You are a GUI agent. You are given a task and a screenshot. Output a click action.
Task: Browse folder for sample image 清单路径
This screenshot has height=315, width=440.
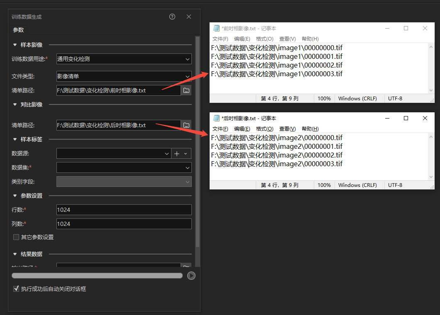click(x=186, y=90)
